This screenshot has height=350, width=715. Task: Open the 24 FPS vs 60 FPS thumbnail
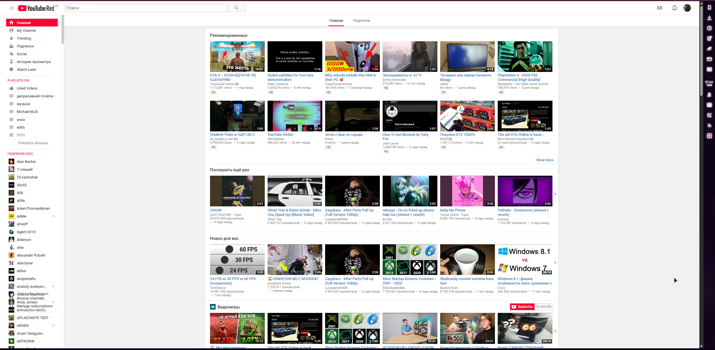coord(237,260)
